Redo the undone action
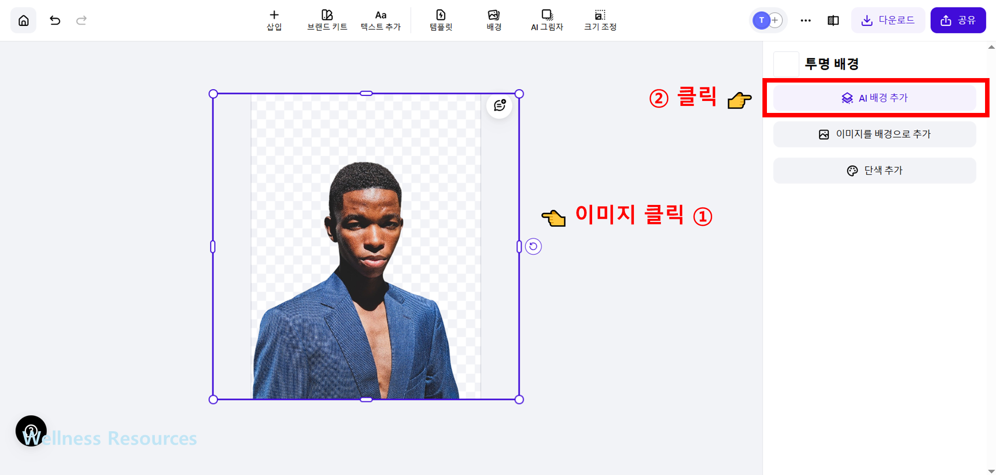The width and height of the screenshot is (996, 475). pos(82,20)
